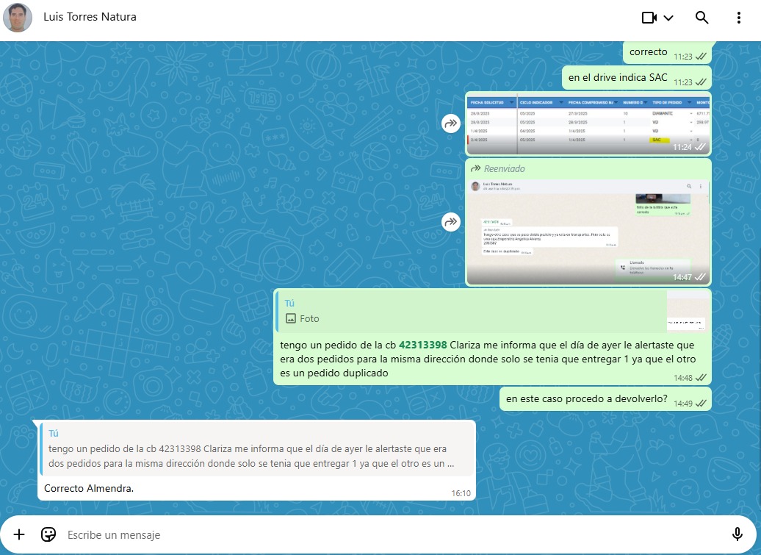The height and width of the screenshot is (555, 761).
Task: Search messages with the magnifier icon
Action: [702, 18]
